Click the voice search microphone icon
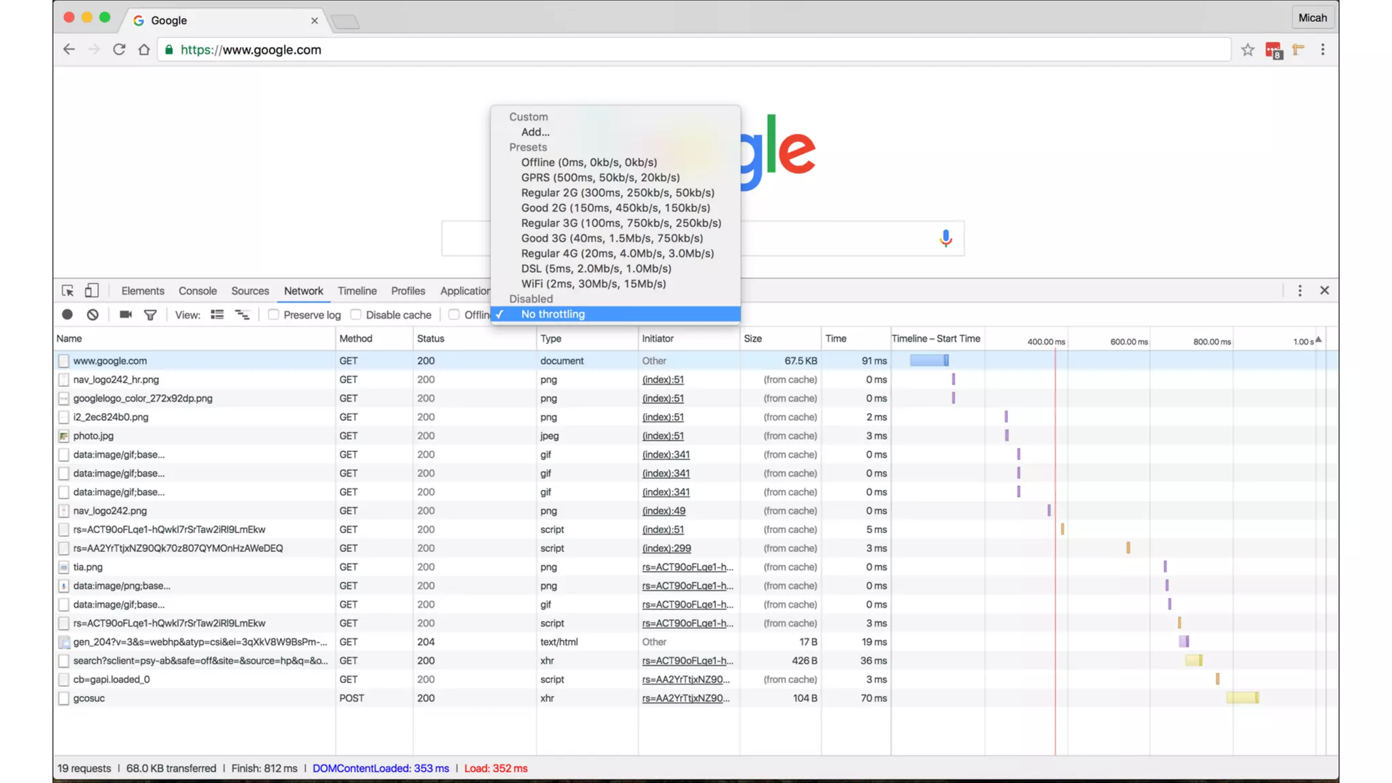 point(945,239)
